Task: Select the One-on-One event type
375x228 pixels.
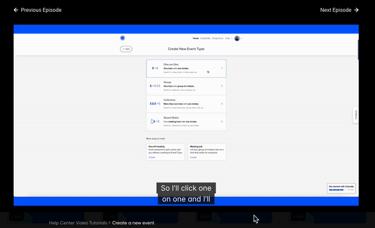Action: point(186,69)
